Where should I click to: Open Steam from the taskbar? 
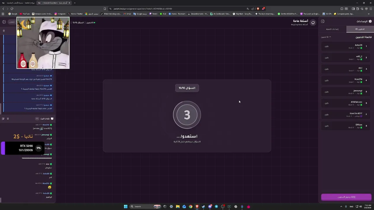(203, 206)
